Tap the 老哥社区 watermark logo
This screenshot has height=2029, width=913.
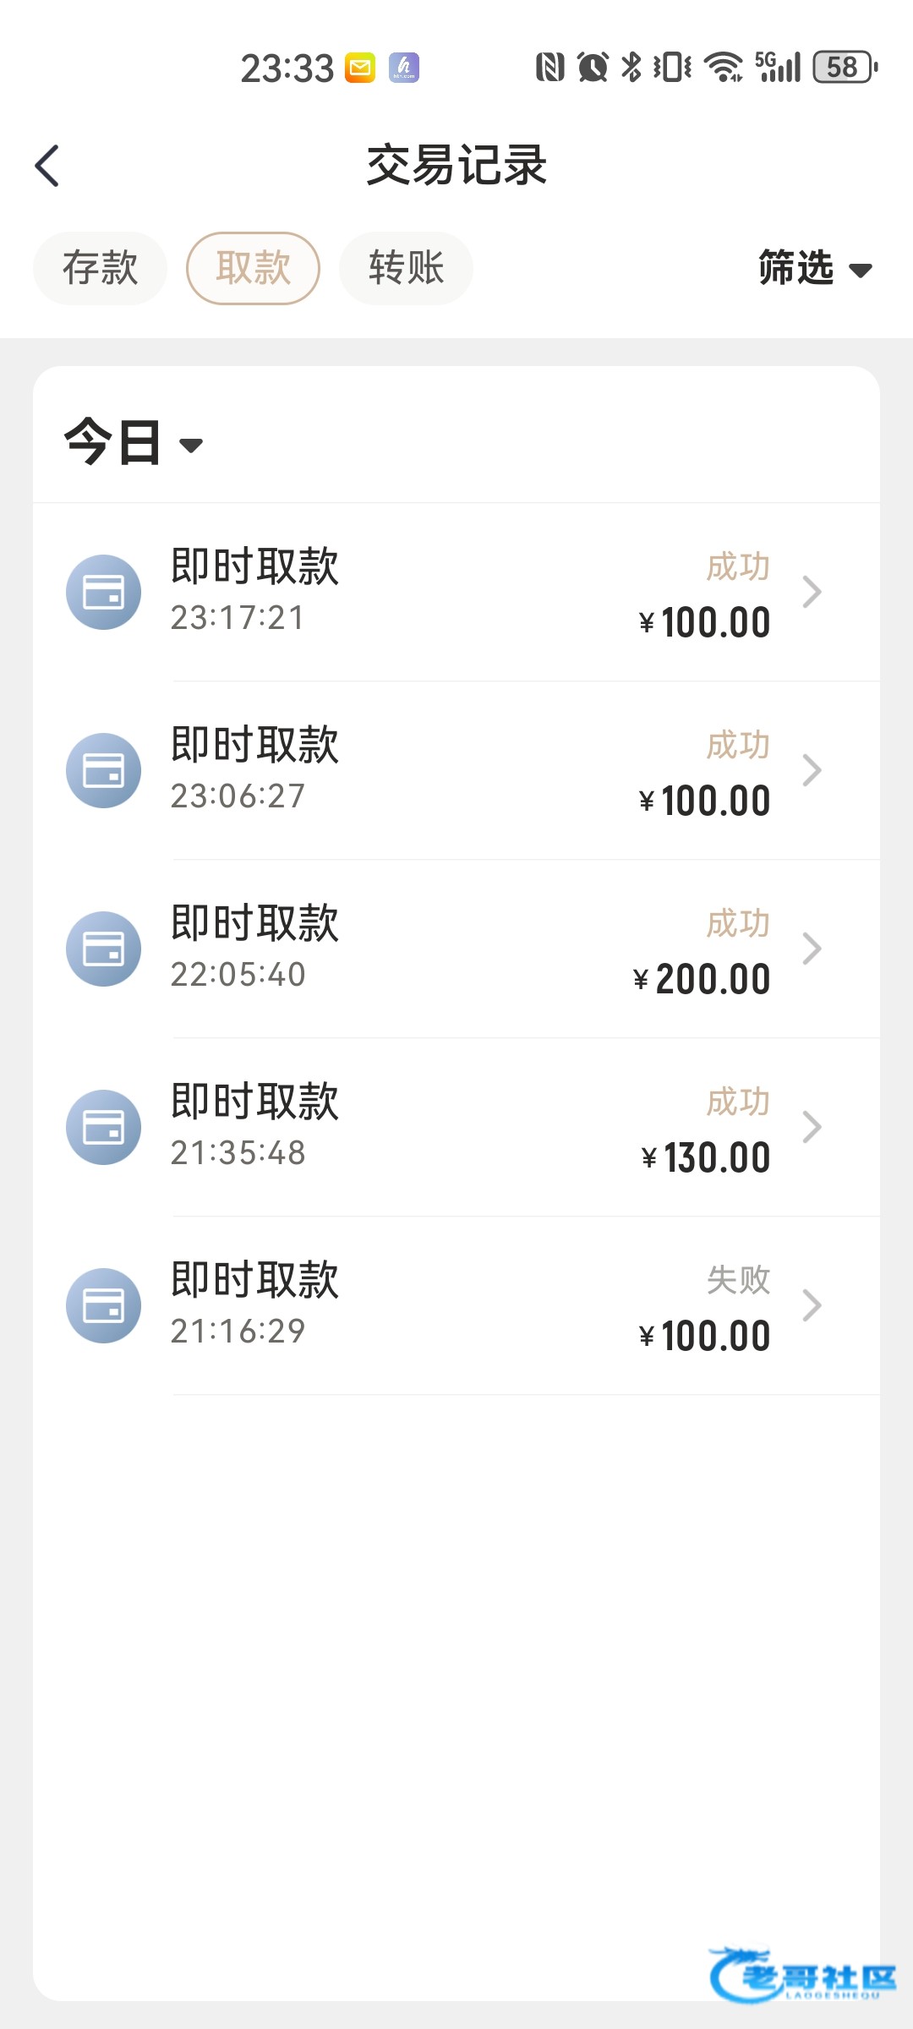[801, 1975]
